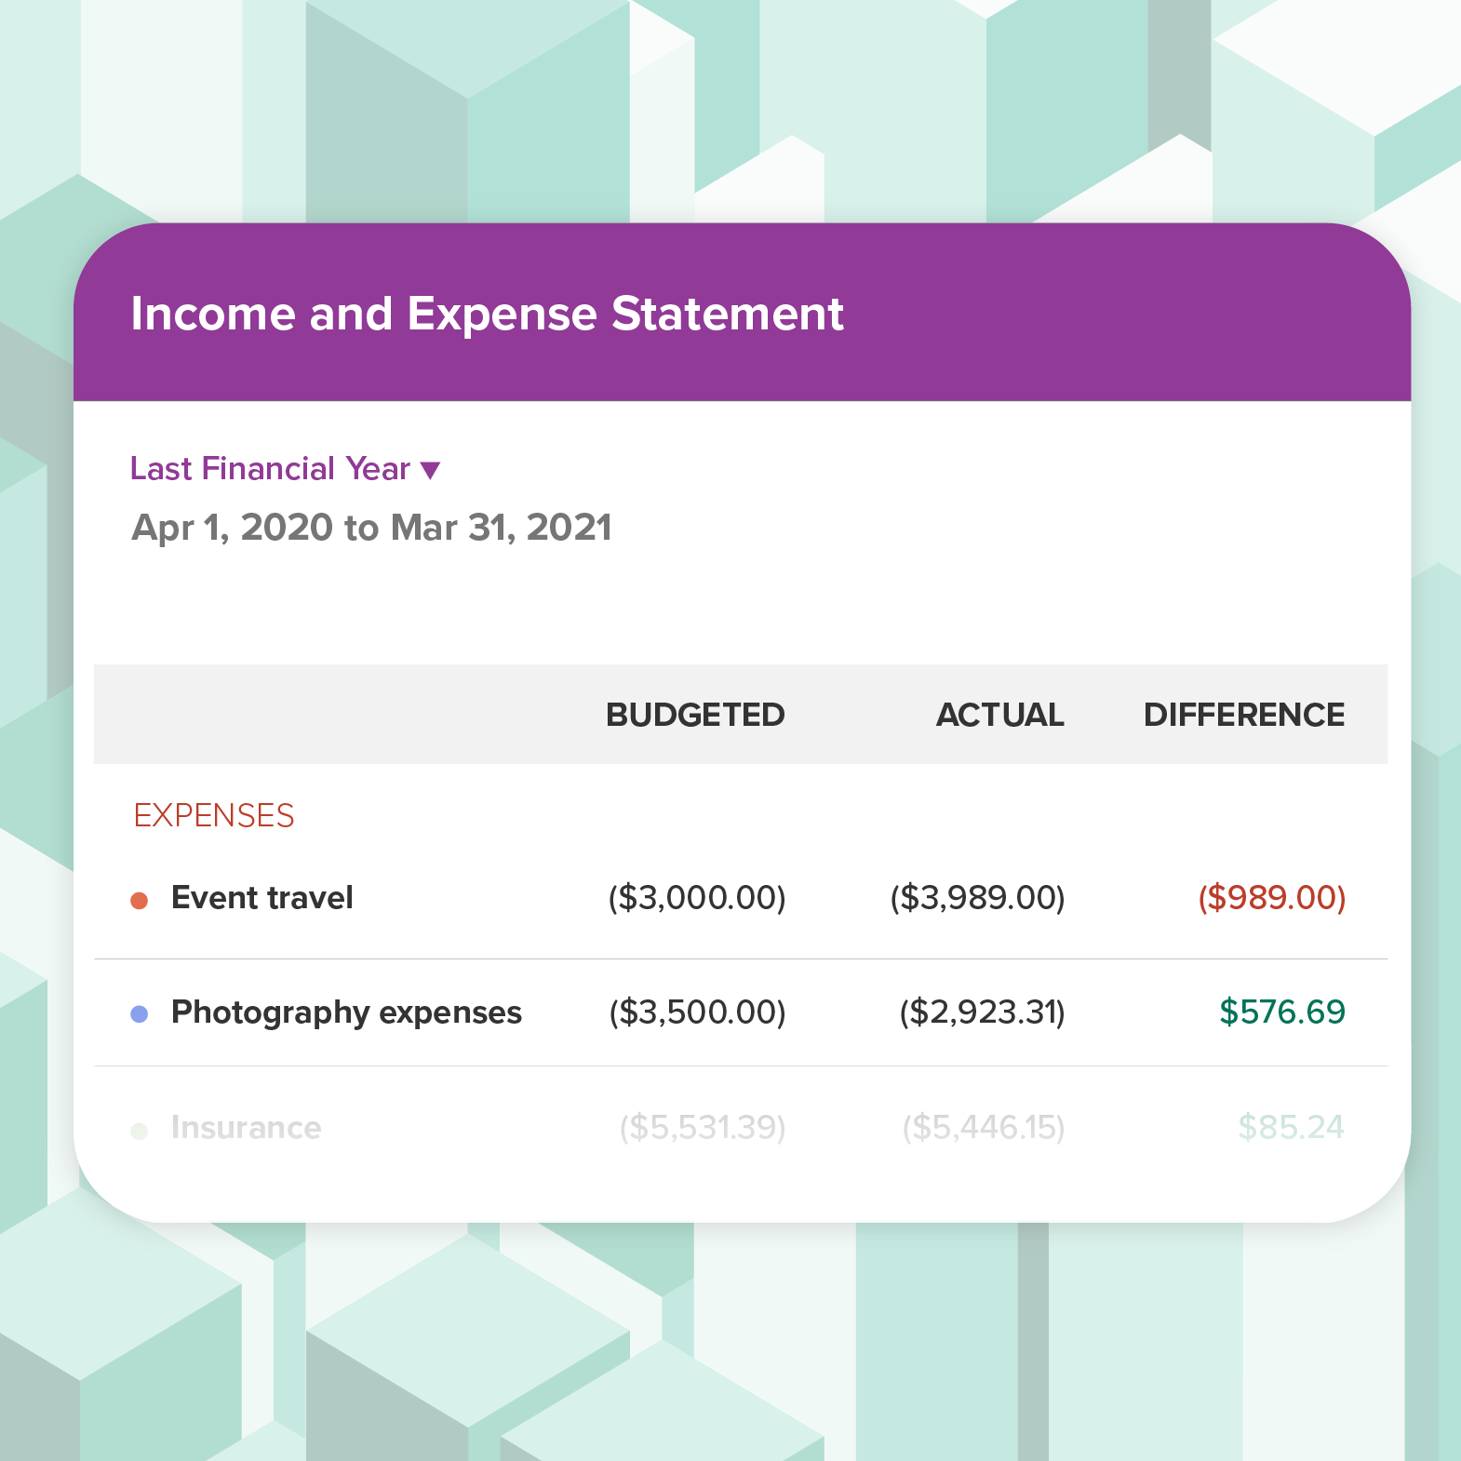The width and height of the screenshot is (1461, 1461).
Task: Click the red ($989.00) difference value
Action: [x=1272, y=899]
